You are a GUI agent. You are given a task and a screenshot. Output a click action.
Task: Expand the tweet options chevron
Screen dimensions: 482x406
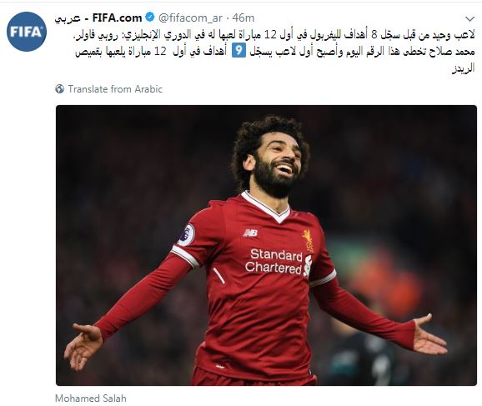tap(470, 18)
